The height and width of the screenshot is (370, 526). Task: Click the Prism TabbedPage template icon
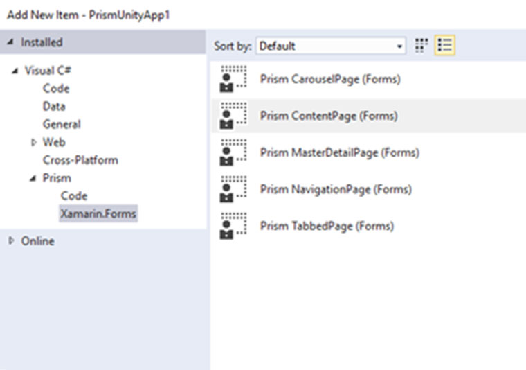233,226
